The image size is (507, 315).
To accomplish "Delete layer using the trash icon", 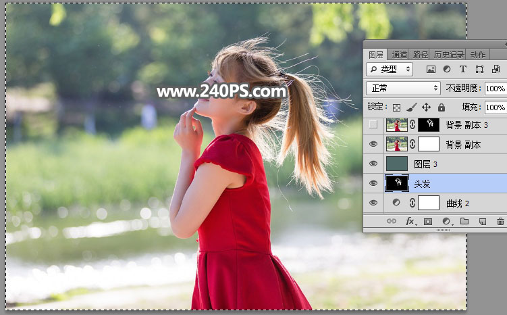I will 500,221.
